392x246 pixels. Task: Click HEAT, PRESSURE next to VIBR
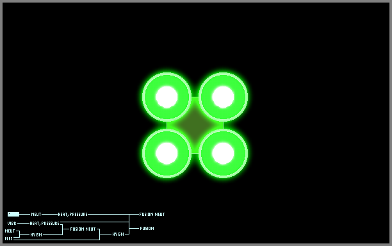click(x=44, y=223)
